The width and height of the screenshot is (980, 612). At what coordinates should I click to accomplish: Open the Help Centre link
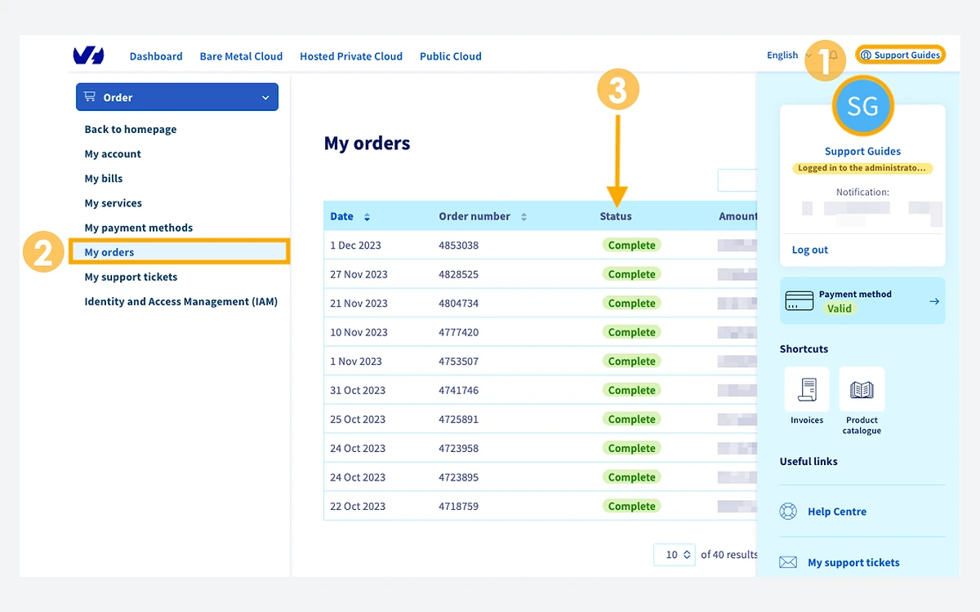(x=837, y=512)
